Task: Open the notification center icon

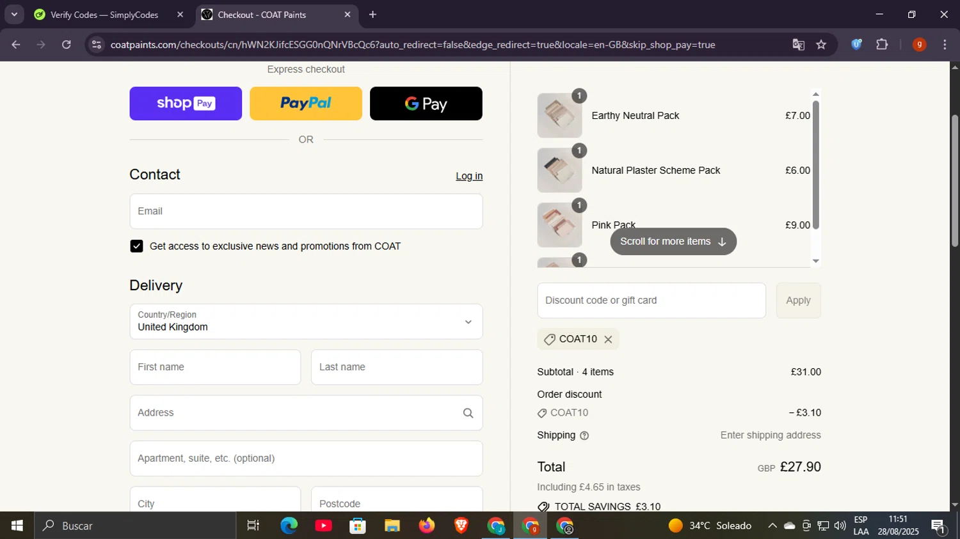Action: coord(940,527)
